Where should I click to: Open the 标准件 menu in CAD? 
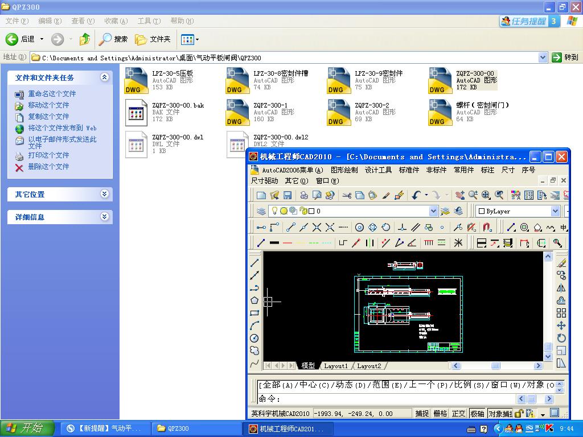point(409,170)
